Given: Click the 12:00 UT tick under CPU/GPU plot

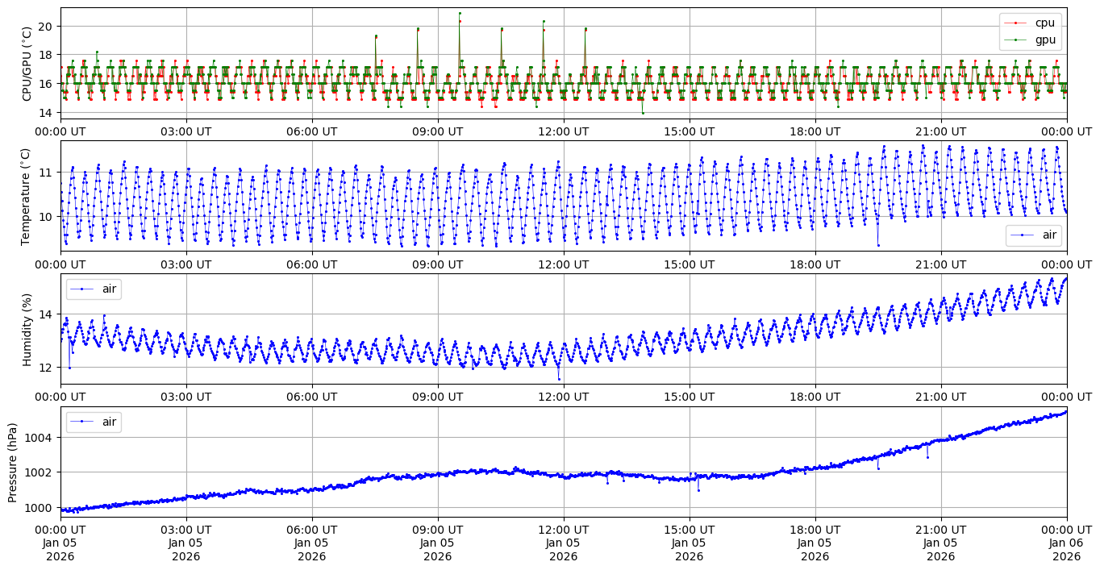Looking at the screenshot, I should point(563,131).
